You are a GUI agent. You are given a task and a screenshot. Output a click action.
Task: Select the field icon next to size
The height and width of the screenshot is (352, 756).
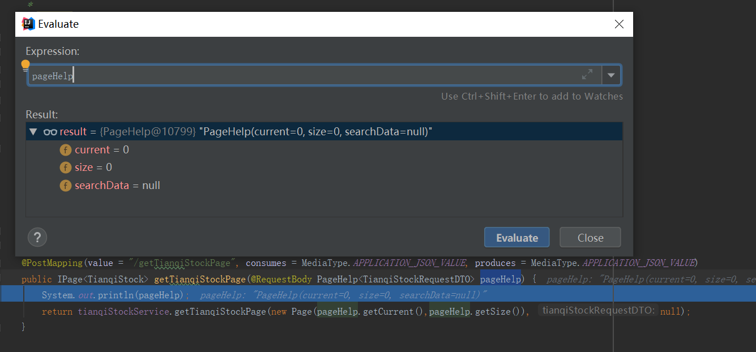coord(66,168)
